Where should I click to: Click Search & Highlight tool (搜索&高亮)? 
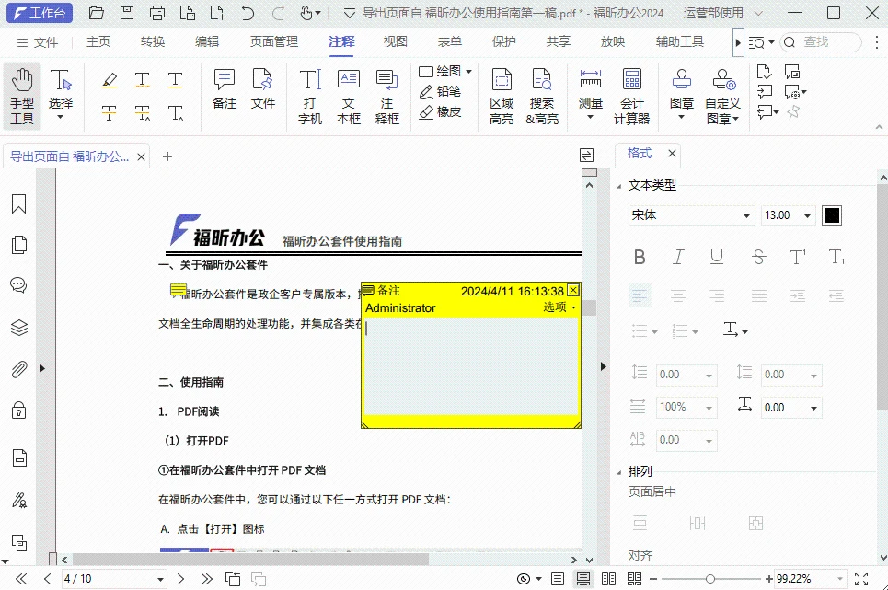[x=542, y=97]
